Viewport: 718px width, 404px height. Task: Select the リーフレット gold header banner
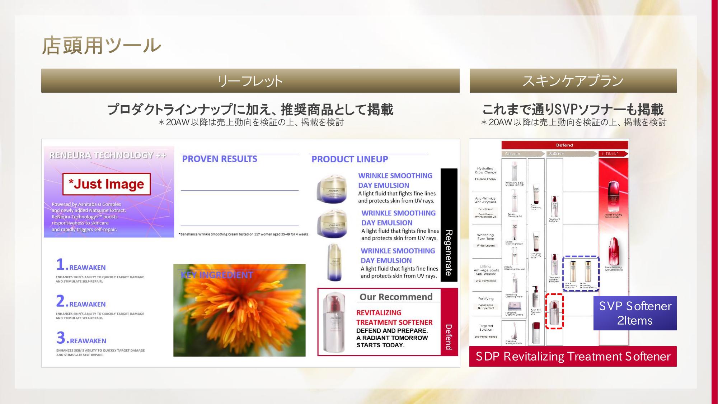point(250,81)
